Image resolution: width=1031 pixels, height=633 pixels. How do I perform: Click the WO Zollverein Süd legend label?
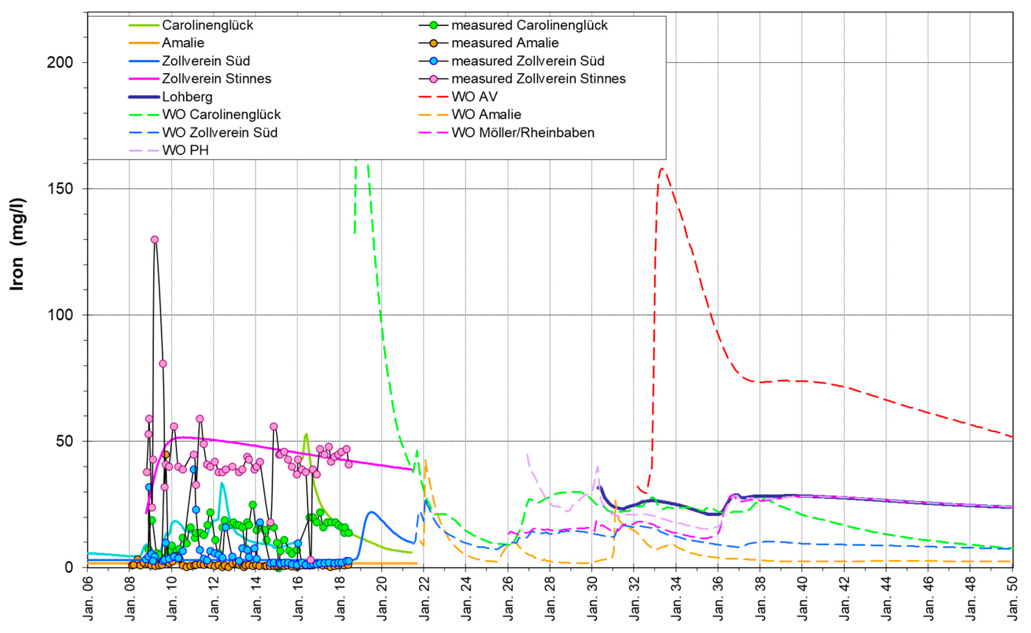(220, 133)
